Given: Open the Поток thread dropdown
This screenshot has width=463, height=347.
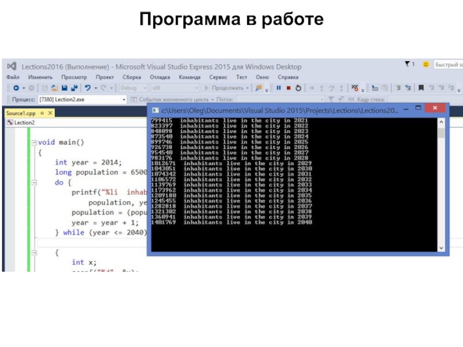Looking at the screenshot, I should [x=280, y=99].
